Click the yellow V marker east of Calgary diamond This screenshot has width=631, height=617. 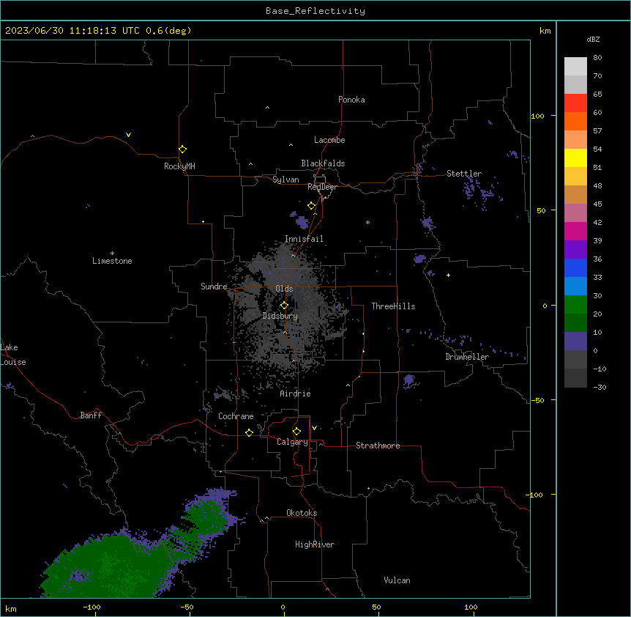[314, 428]
